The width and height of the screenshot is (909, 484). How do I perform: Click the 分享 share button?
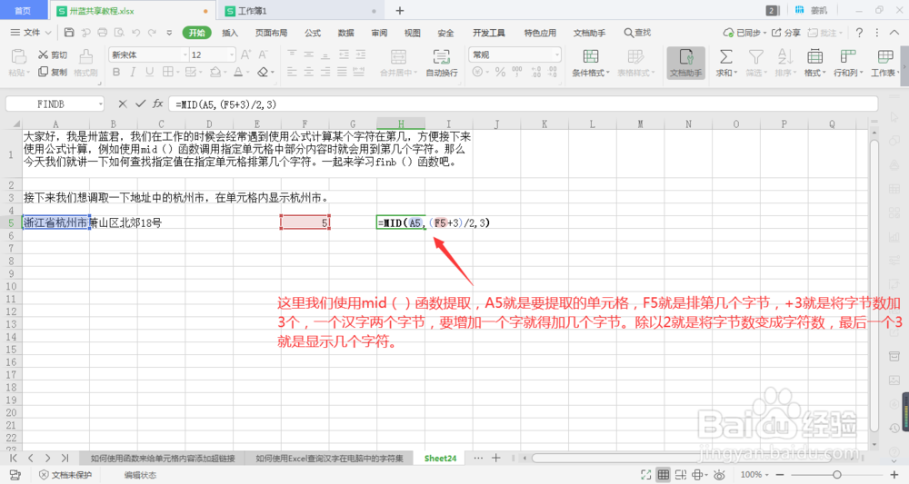click(786, 33)
